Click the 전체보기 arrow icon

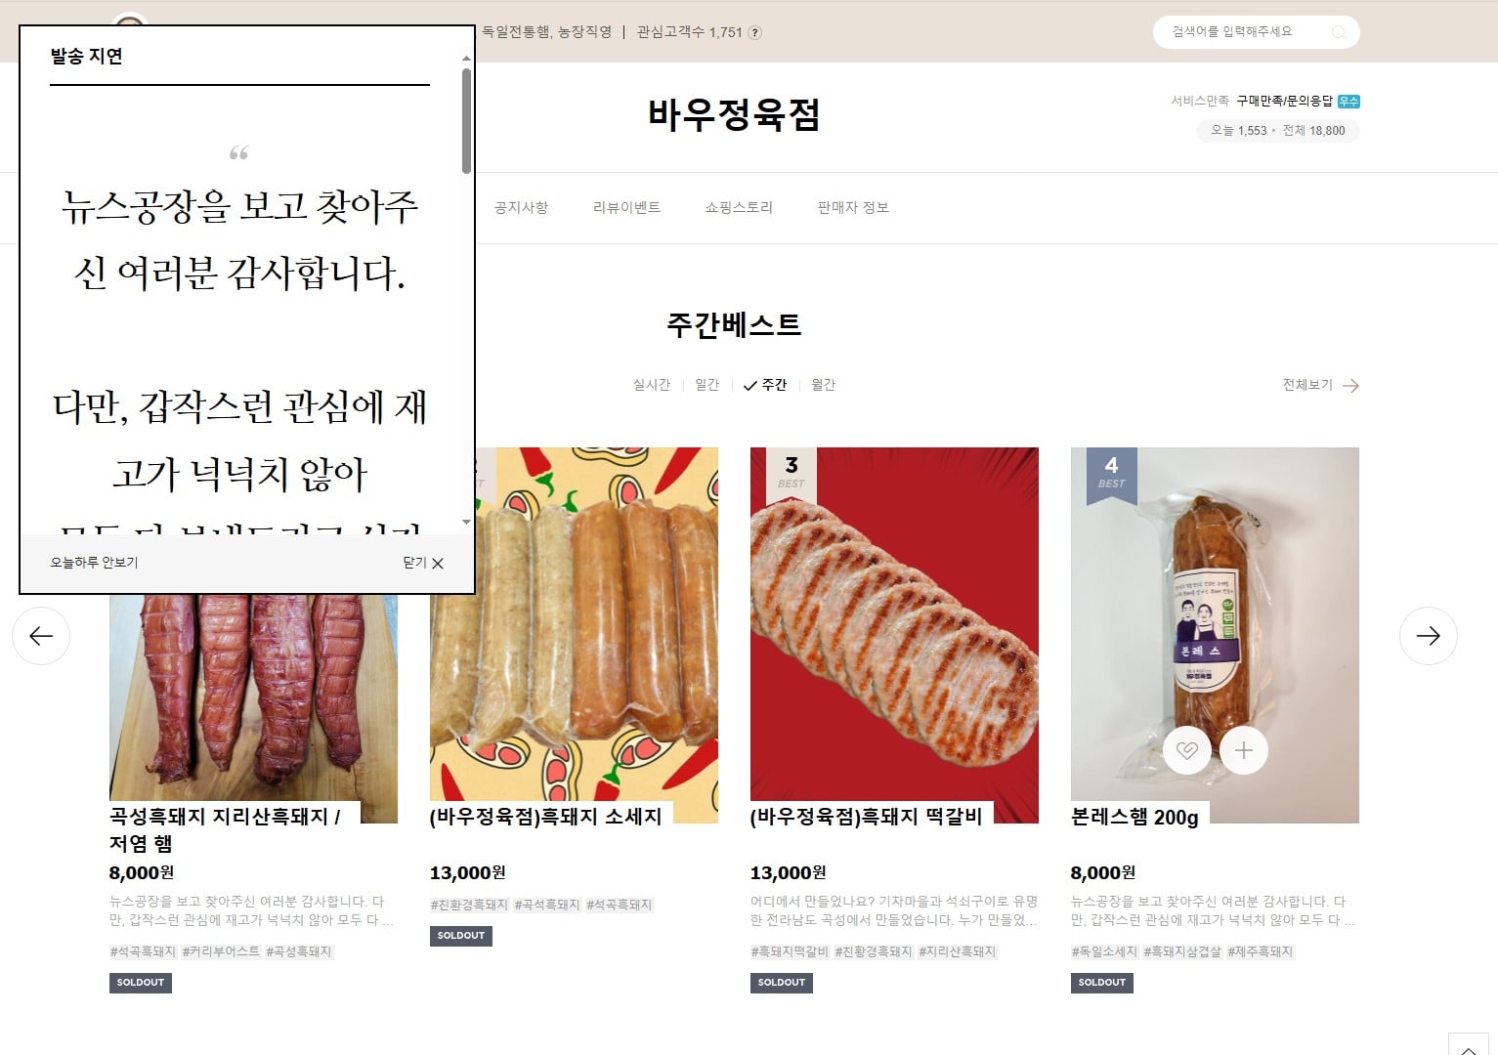[x=1350, y=385]
